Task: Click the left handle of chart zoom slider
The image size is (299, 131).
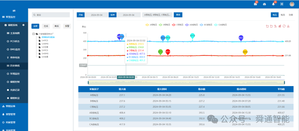Action: [x=88, y=82]
